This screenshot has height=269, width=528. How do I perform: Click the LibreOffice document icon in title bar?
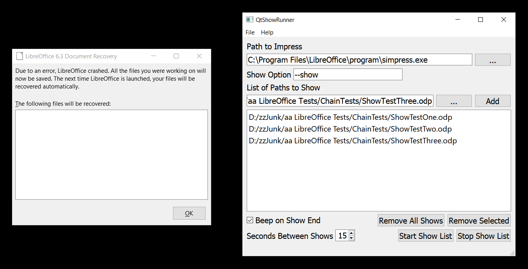[20, 56]
